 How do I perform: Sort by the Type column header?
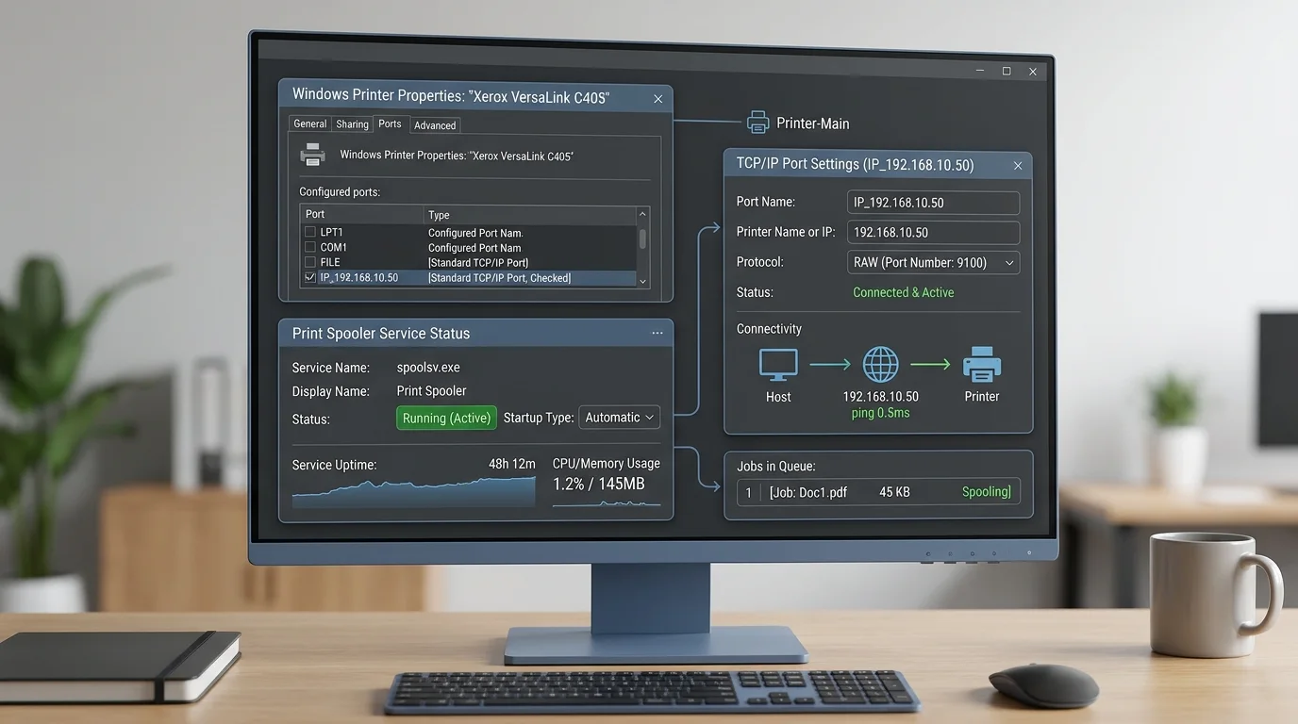tap(529, 215)
